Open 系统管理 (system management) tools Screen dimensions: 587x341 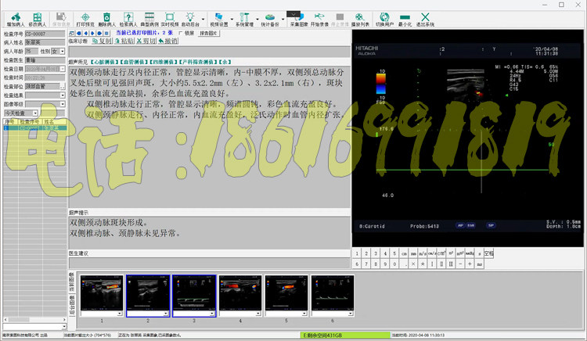(244, 20)
